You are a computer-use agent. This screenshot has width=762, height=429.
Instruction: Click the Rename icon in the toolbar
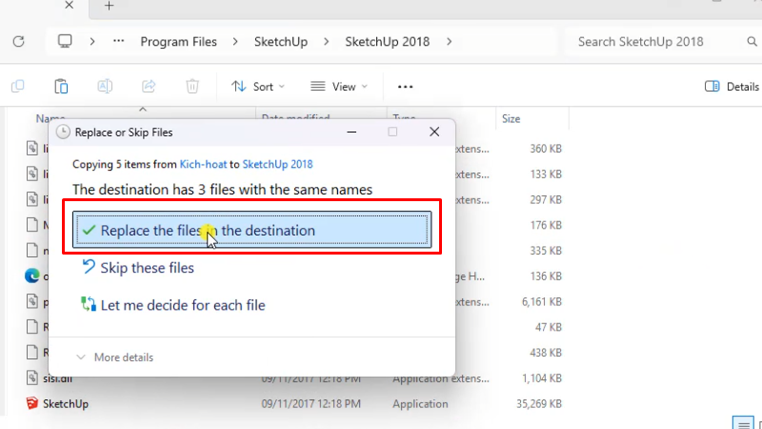105,87
